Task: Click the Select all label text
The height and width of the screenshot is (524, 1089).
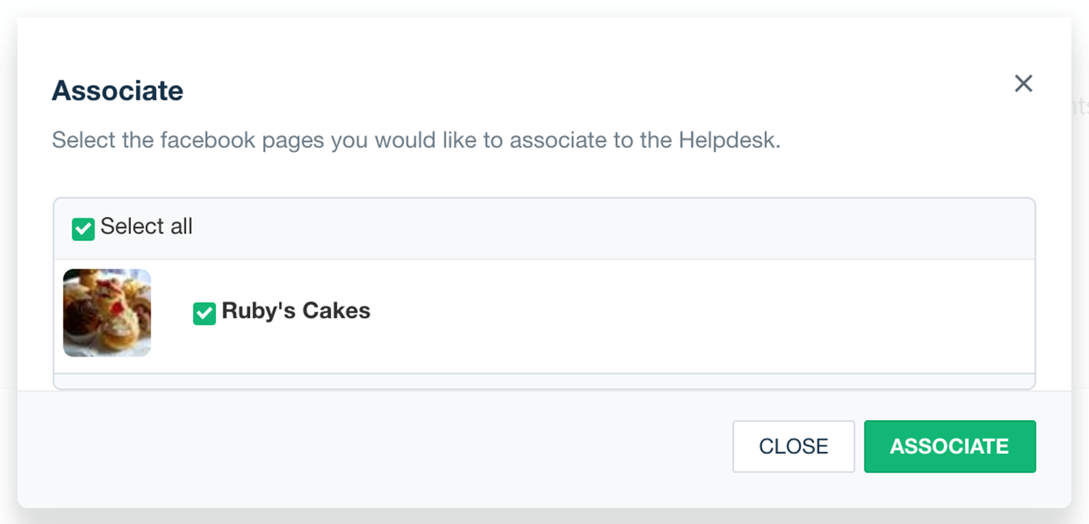Action: point(146,227)
